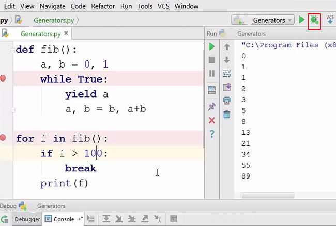Run the Generators configuration with green play button
This screenshot has height=226, width=336.
pyautogui.click(x=301, y=20)
